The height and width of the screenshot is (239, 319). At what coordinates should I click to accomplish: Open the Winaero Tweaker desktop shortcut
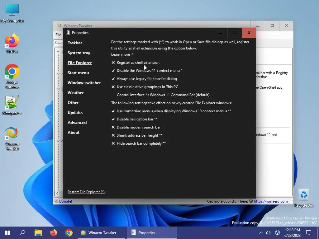12,138
